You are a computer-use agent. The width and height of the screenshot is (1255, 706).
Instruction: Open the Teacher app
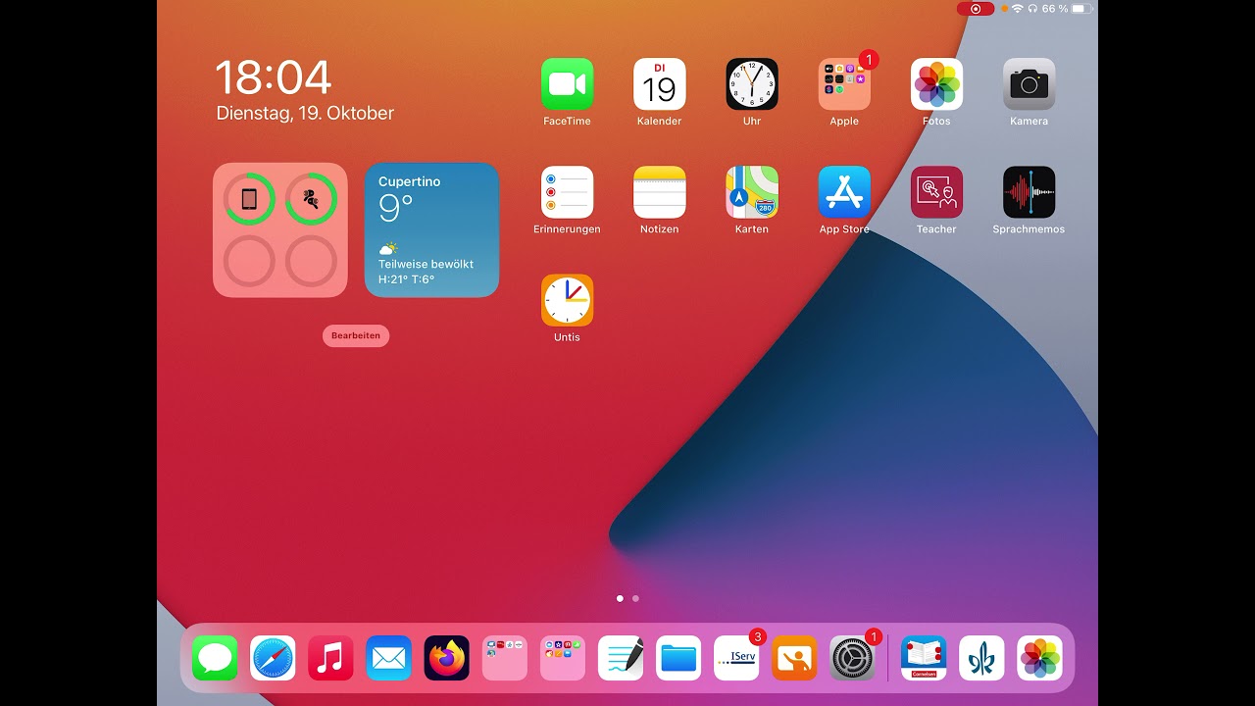point(936,192)
